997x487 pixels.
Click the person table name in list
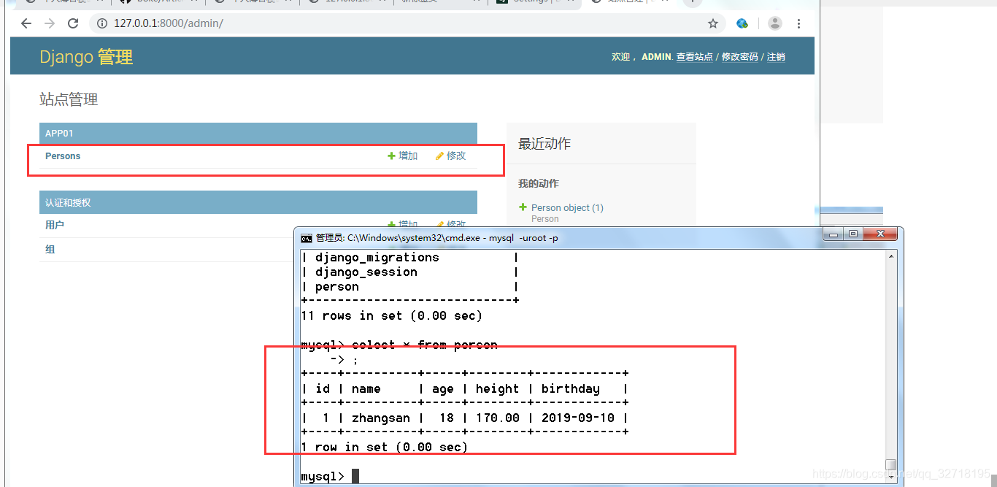click(x=337, y=286)
